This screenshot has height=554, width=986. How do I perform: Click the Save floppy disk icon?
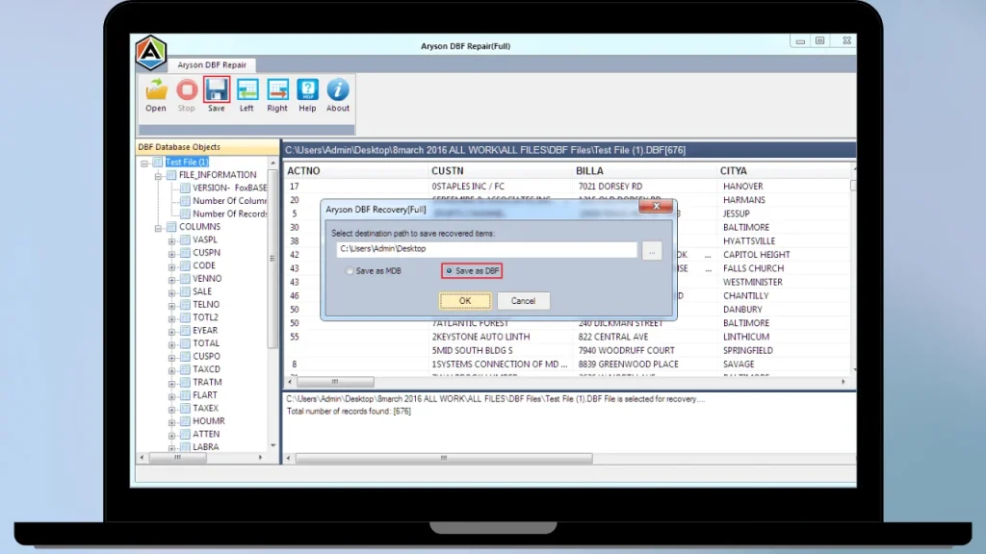[217, 90]
